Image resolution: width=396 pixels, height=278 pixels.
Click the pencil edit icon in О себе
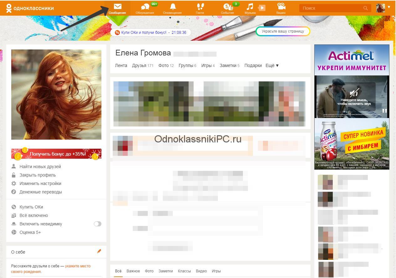click(x=99, y=251)
